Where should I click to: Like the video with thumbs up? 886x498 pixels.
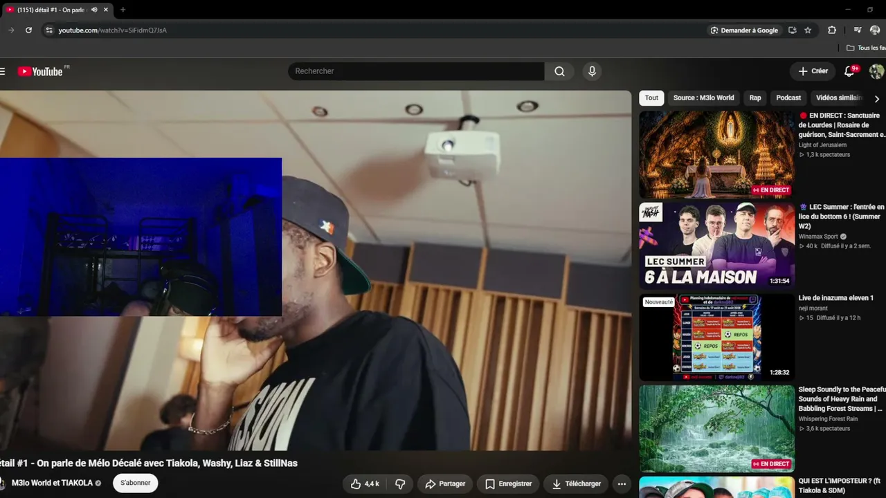pos(364,483)
